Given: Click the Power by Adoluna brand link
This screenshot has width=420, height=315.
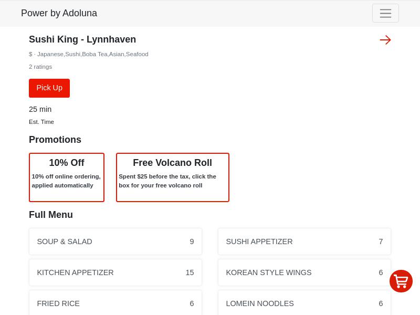Looking at the screenshot, I should pos(59,13).
